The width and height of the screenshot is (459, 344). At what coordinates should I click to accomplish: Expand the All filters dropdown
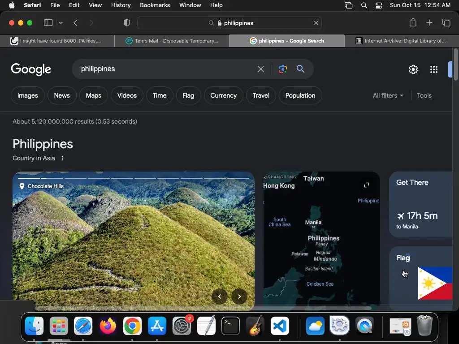[388, 95]
